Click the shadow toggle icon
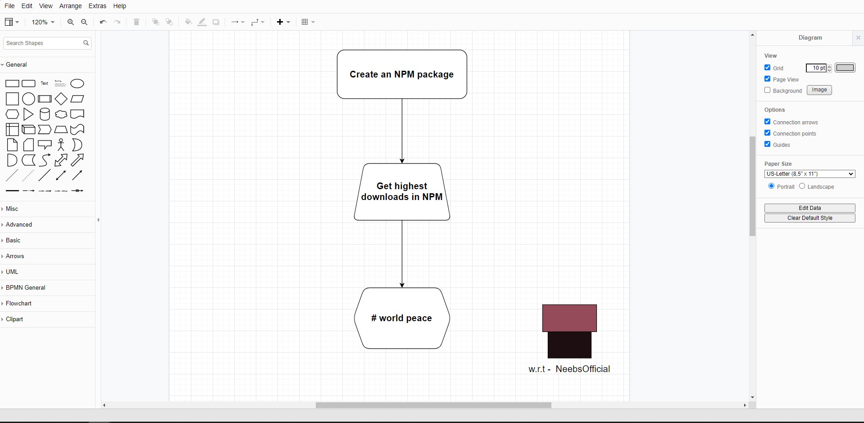The width and height of the screenshot is (864, 423). click(216, 22)
